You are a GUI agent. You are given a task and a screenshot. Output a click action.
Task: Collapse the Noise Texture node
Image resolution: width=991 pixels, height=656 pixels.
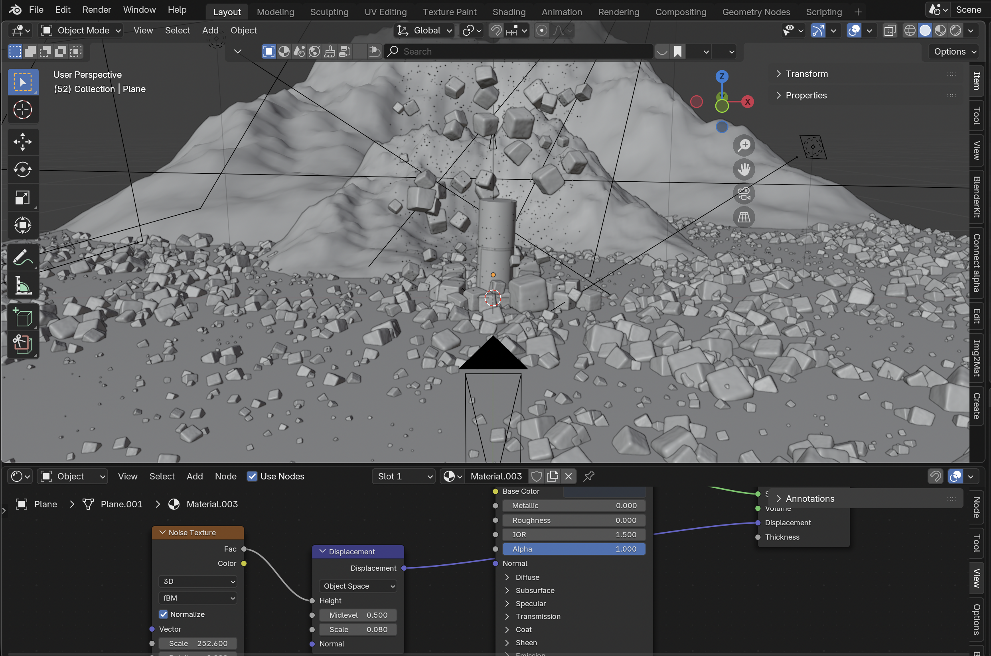click(x=162, y=532)
